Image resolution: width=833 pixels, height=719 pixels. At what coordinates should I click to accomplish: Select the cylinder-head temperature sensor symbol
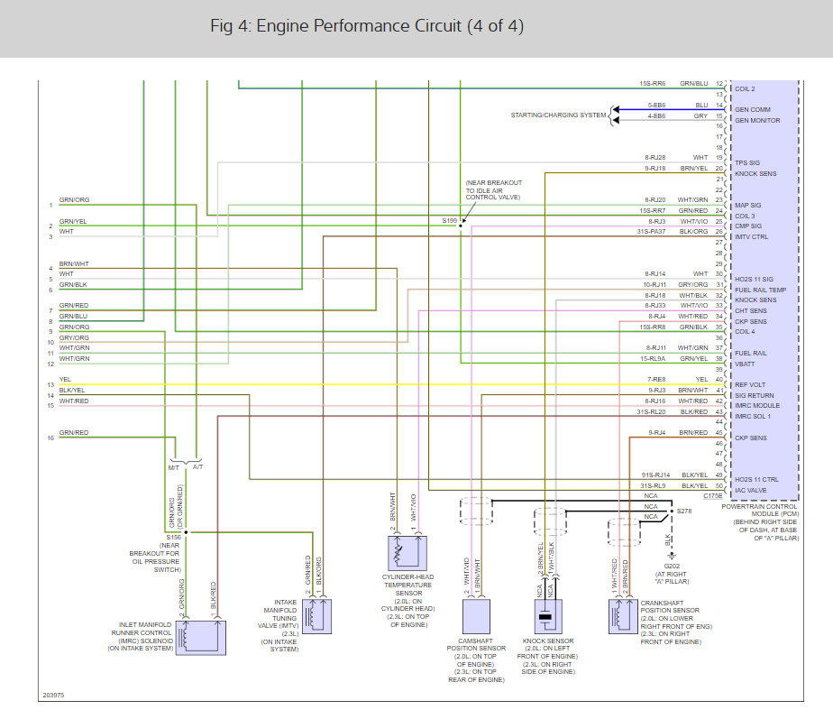(407, 553)
